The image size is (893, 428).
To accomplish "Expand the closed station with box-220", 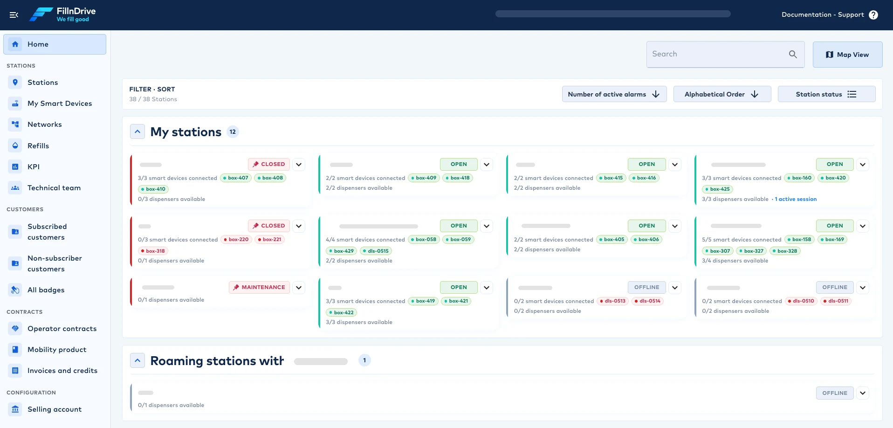I will coord(299,226).
